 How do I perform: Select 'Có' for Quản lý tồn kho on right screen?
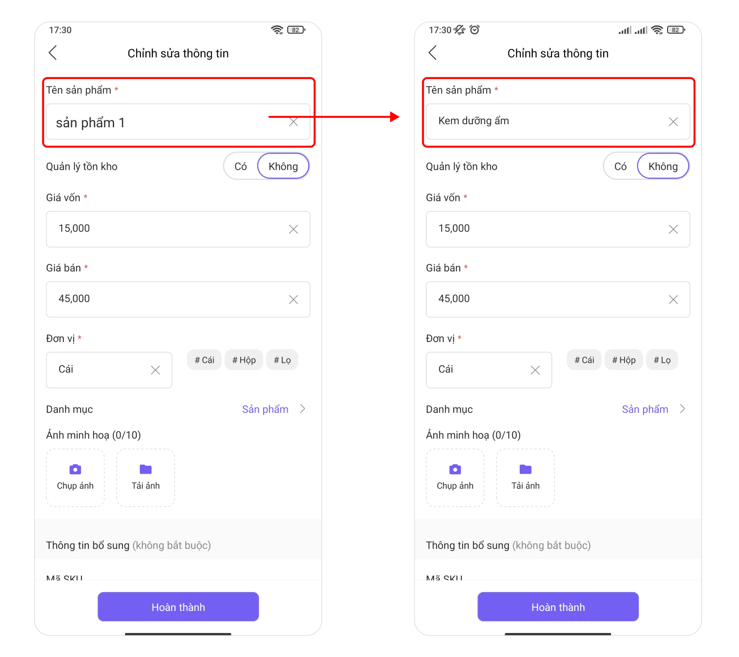pyautogui.click(x=620, y=166)
